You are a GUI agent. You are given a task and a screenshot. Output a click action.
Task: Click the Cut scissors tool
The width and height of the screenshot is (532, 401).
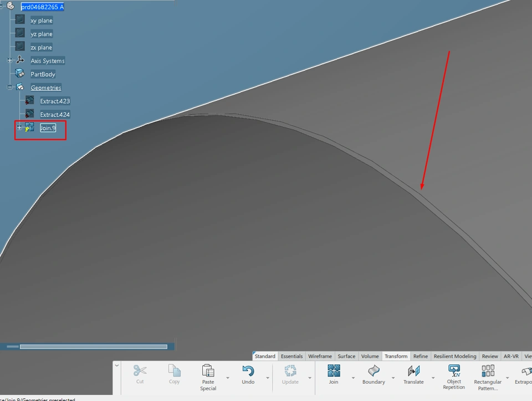click(140, 374)
